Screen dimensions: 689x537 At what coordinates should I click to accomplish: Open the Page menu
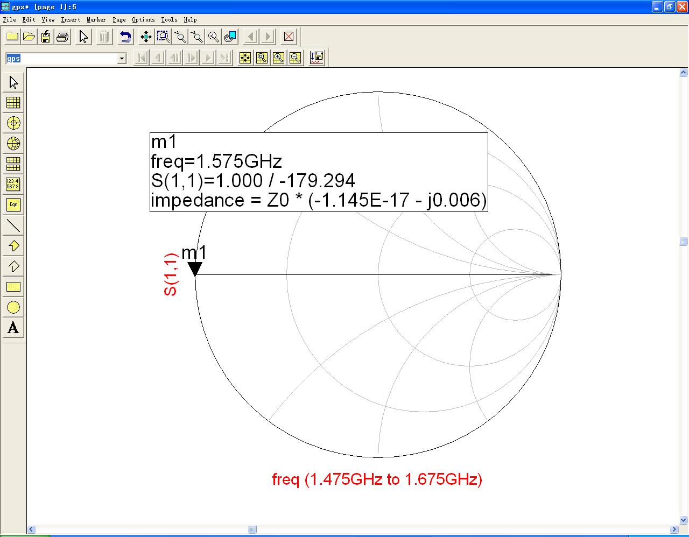[119, 19]
